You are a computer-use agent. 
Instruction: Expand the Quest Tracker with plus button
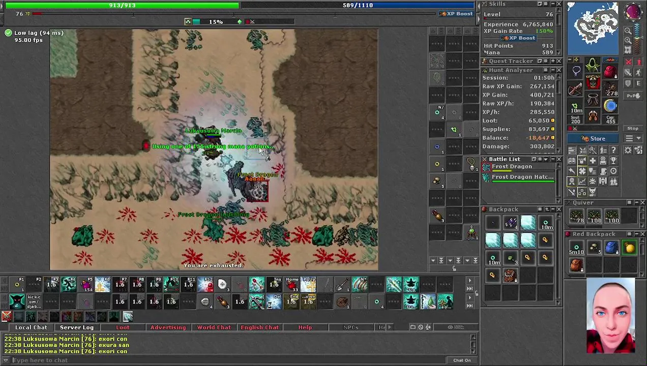pyautogui.click(x=552, y=61)
